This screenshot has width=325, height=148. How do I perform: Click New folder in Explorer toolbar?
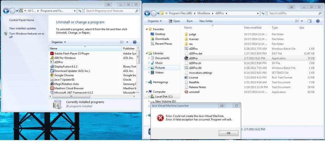click(x=206, y=21)
